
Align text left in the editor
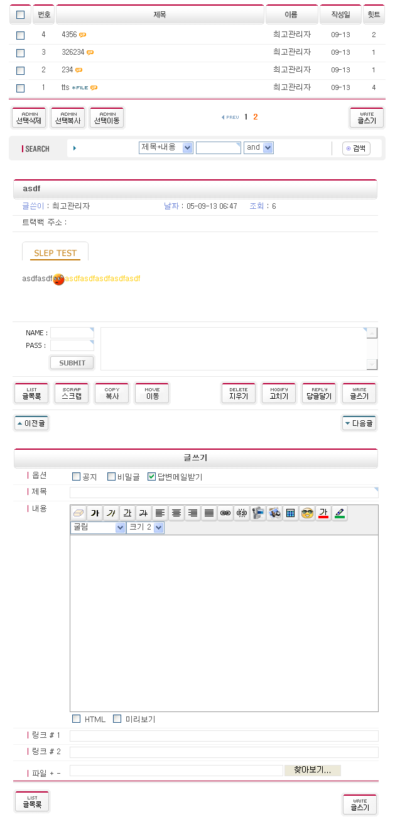[x=160, y=513]
